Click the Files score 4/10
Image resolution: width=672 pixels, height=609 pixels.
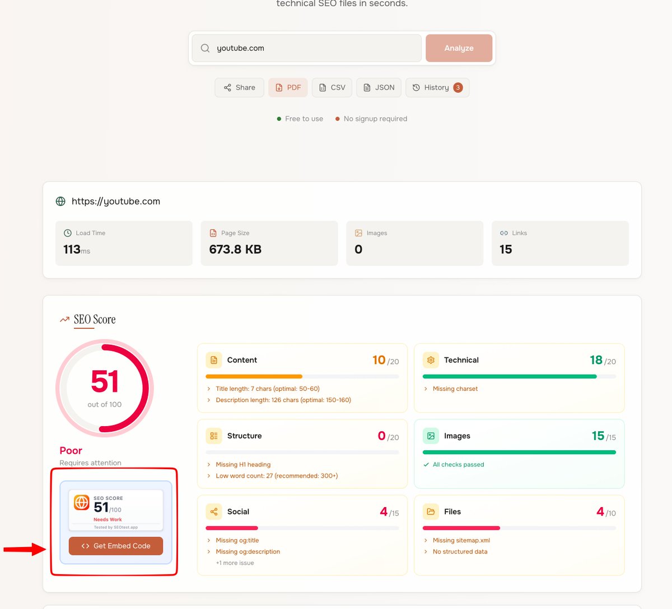tap(606, 512)
